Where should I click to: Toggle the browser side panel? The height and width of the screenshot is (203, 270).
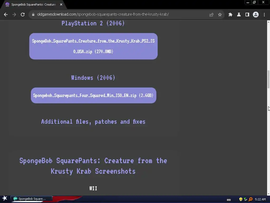click(247, 15)
